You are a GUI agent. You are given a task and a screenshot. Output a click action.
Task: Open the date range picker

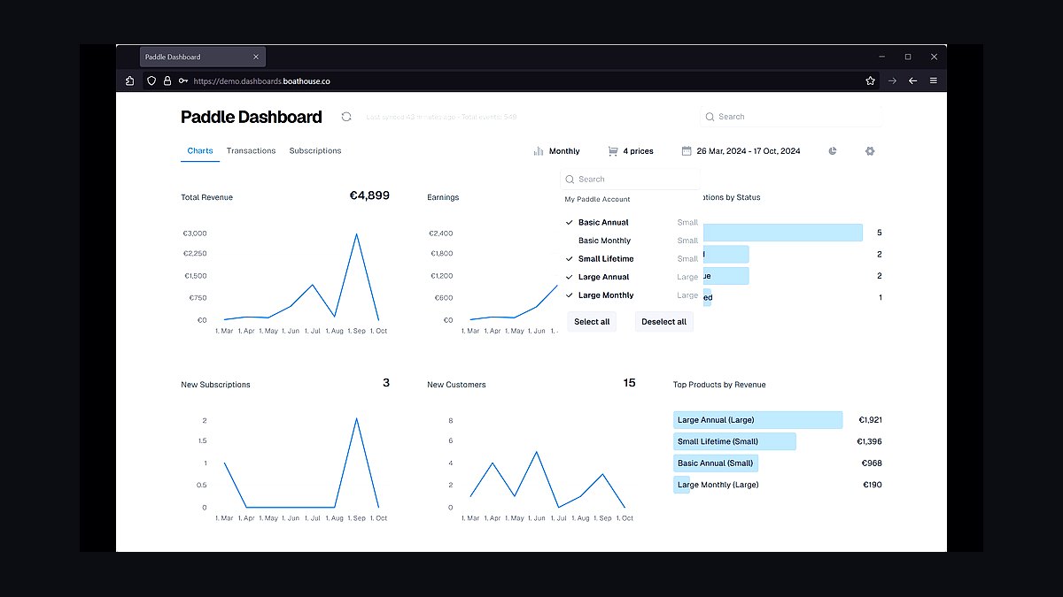coord(741,151)
